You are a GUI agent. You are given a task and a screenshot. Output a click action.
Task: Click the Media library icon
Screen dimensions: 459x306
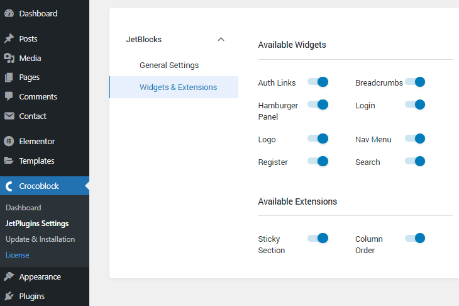coord(9,58)
